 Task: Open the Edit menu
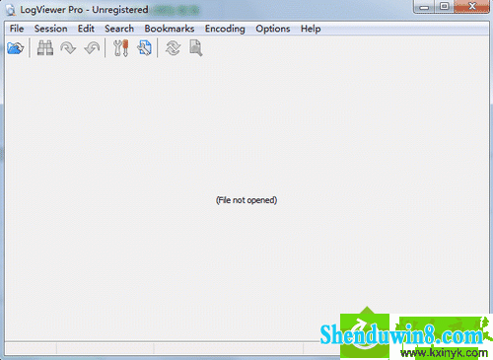[x=86, y=29]
